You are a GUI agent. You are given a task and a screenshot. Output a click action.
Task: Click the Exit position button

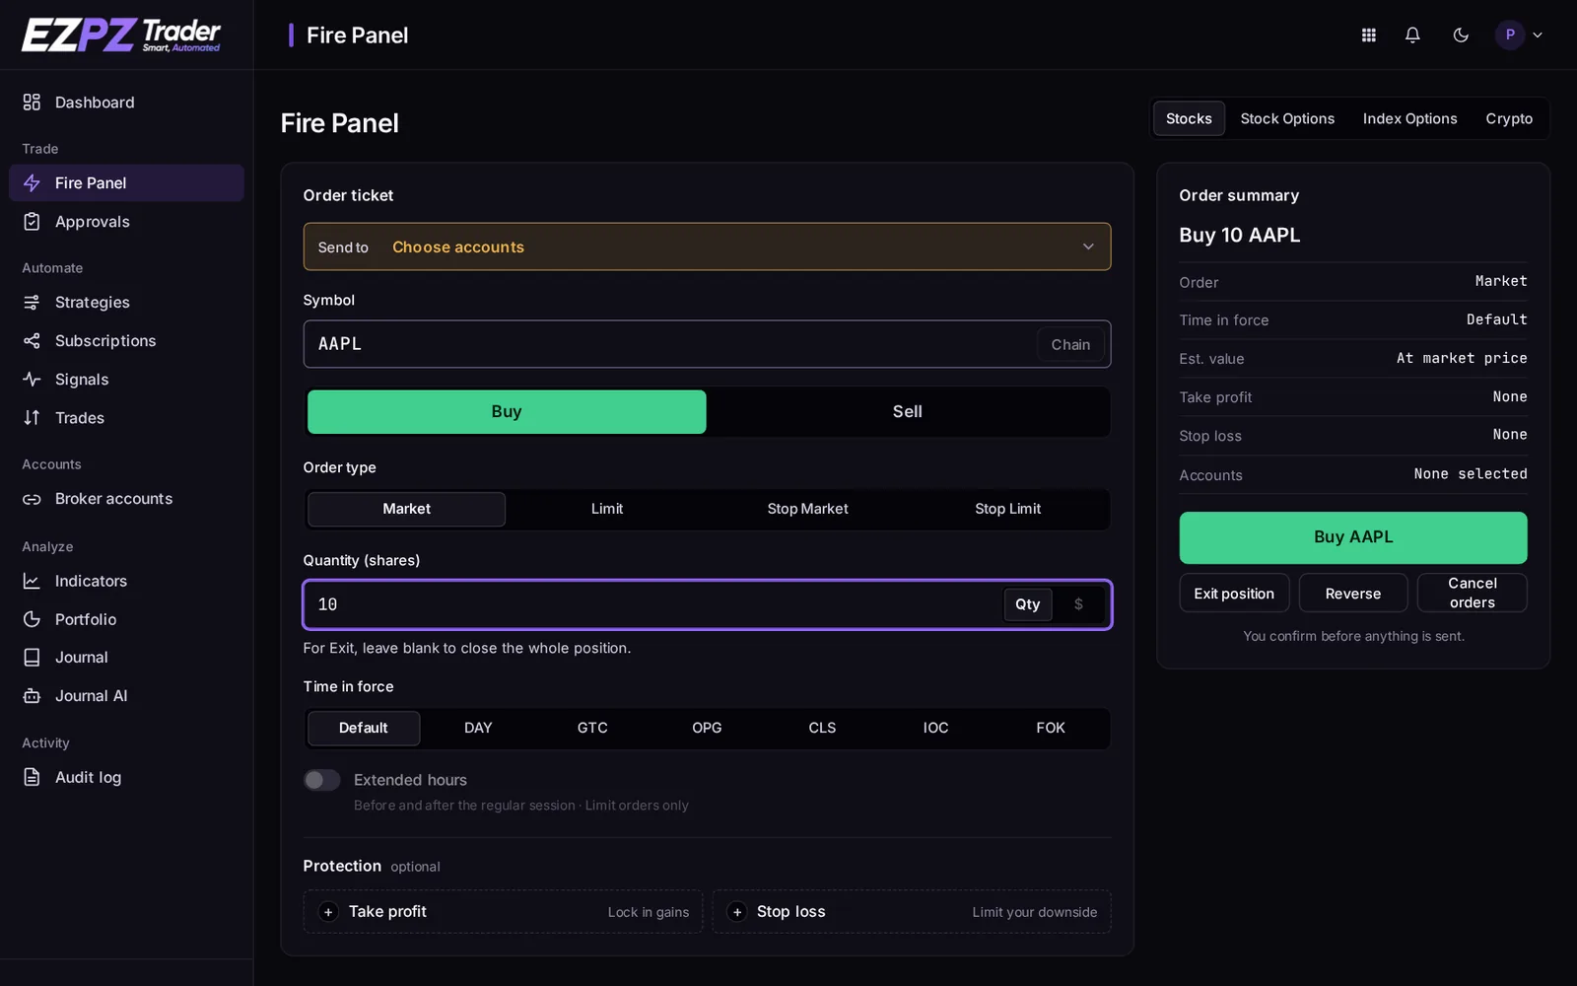pyautogui.click(x=1234, y=594)
